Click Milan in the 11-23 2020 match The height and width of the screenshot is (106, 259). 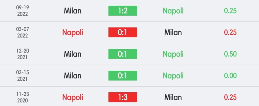pos(173,97)
